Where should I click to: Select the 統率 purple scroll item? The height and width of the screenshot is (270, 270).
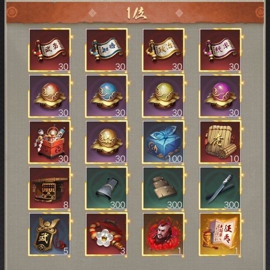pyautogui.click(x=220, y=50)
